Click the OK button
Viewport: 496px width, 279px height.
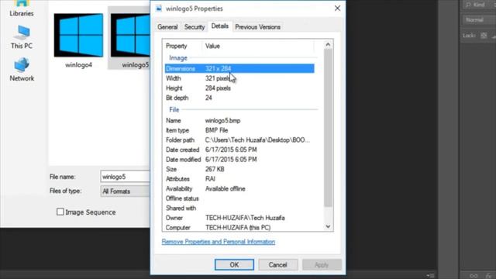tap(234, 265)
